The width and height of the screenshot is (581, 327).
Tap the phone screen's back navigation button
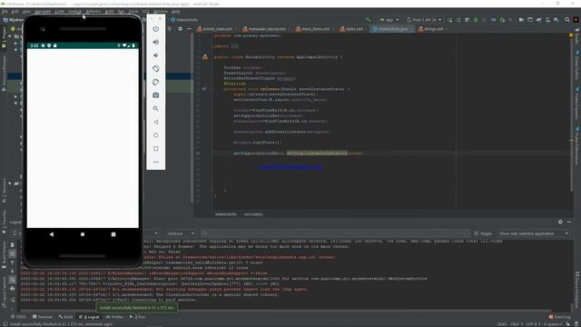[x=52, y=234]
